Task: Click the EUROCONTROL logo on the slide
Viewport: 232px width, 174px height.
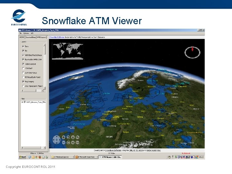Action: 19,17
